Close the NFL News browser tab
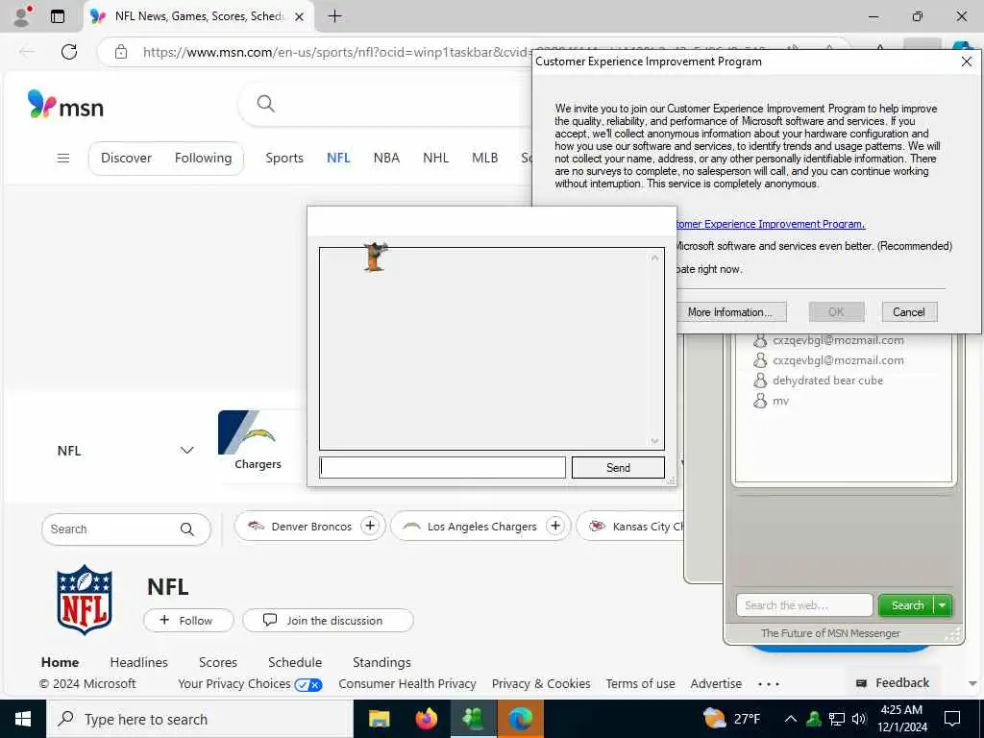984x738 pixels. tap(300, 17)
